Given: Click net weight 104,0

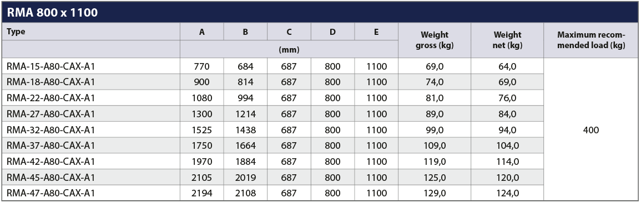Looking at the screenshot, I should [x=507, y=145].
